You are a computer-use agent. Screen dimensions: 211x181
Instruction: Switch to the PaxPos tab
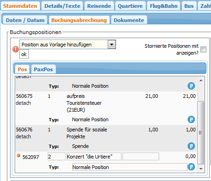tap(44, 69)
